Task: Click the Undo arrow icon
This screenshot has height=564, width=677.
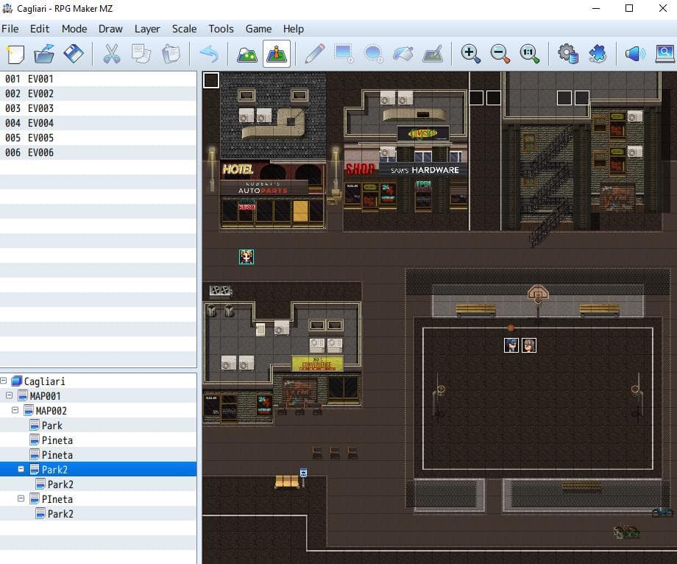Action: pos(210,54)
